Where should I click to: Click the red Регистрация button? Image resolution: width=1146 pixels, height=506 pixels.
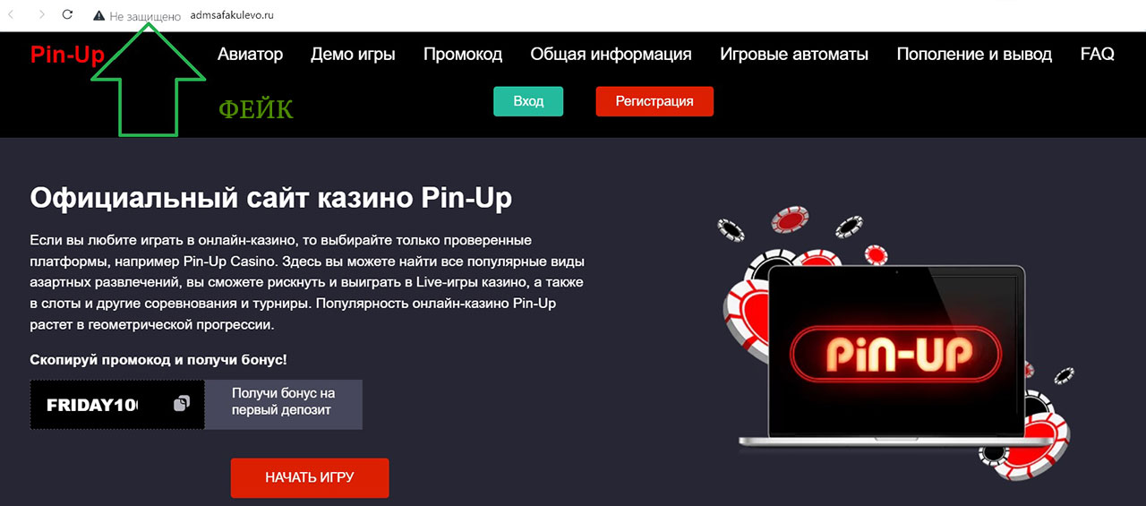pos(654,101)
